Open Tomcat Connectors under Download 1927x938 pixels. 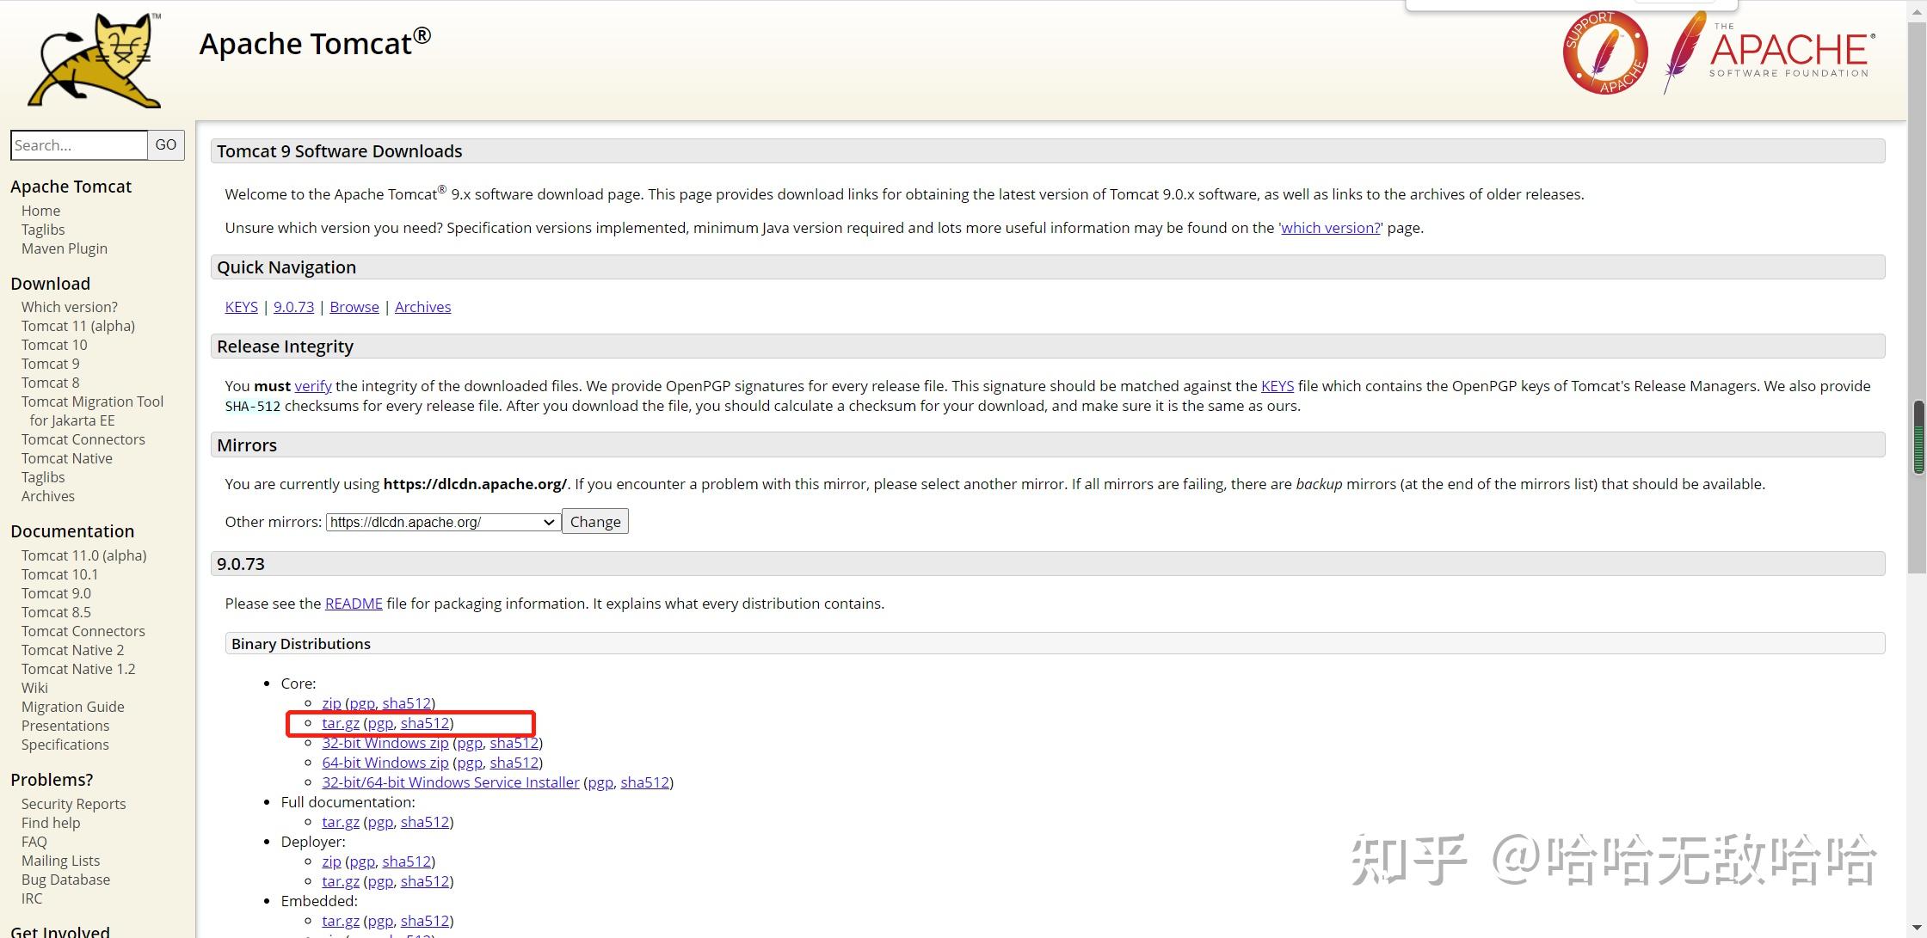83,439
